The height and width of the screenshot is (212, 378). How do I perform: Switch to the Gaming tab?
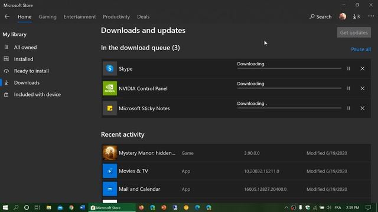tap(47, 16)
